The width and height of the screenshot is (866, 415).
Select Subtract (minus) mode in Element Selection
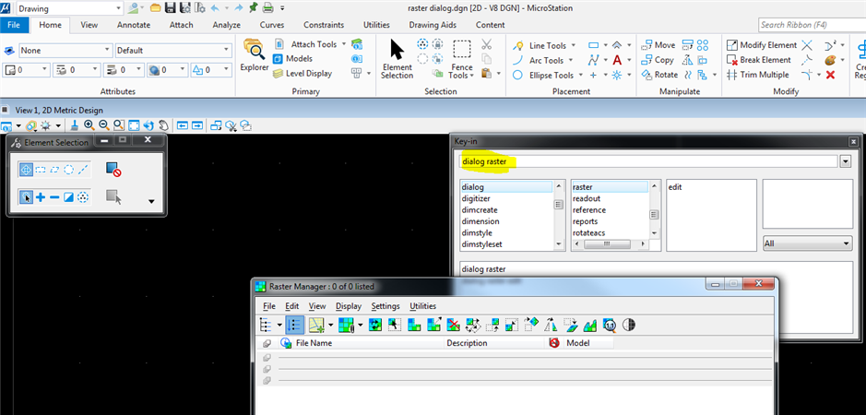click(x=54, y=196)
